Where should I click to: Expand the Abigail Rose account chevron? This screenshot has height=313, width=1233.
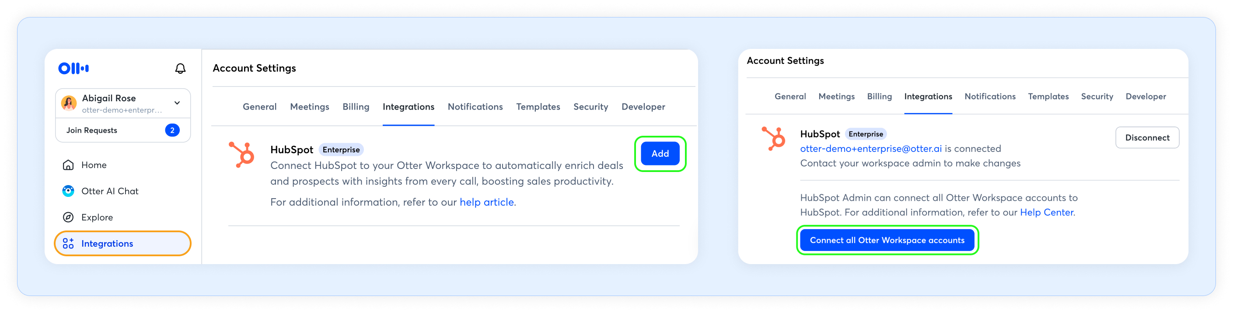click(x=177, y=103)
